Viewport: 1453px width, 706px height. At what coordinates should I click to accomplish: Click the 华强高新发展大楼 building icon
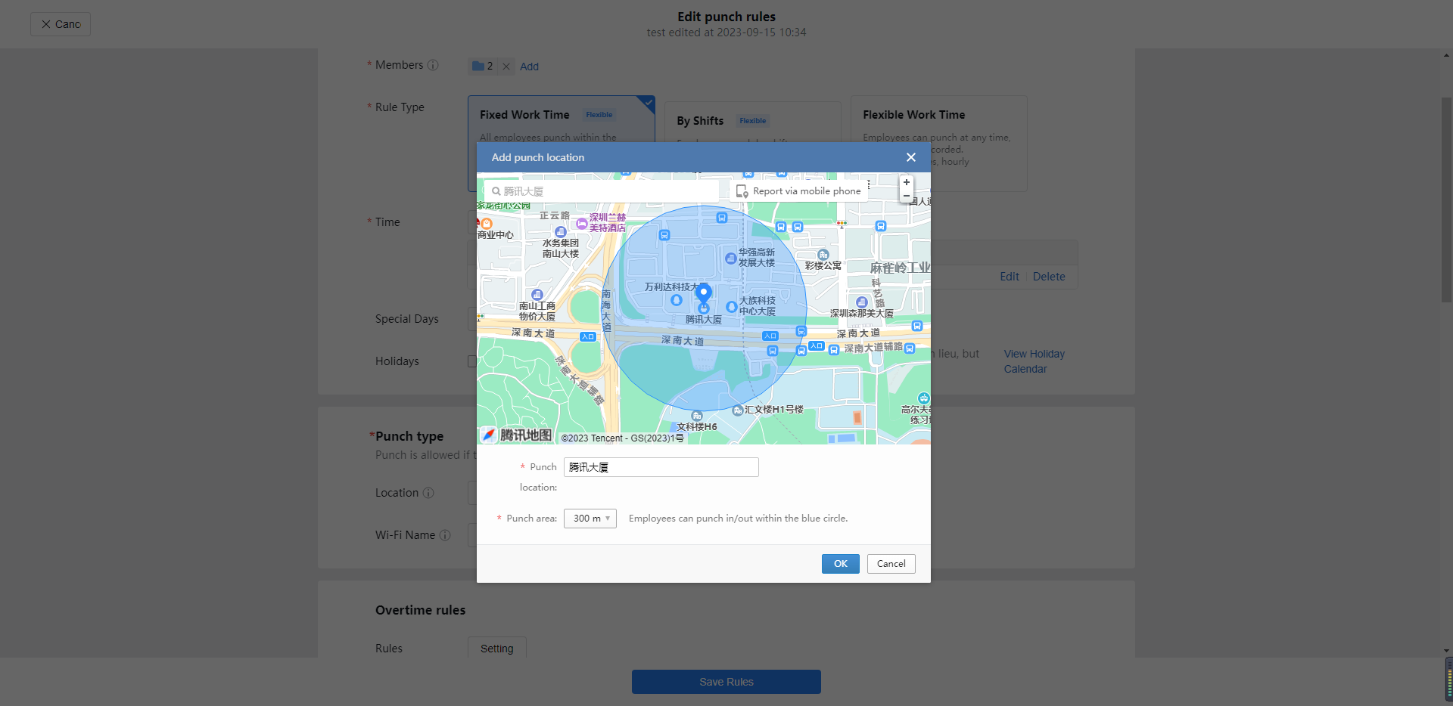(x=730, y=259)
